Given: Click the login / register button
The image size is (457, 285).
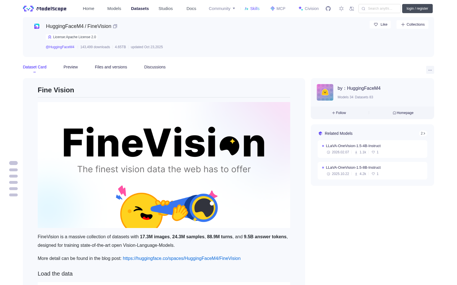Looking at the screenshot, I should (x=417, y=9).
